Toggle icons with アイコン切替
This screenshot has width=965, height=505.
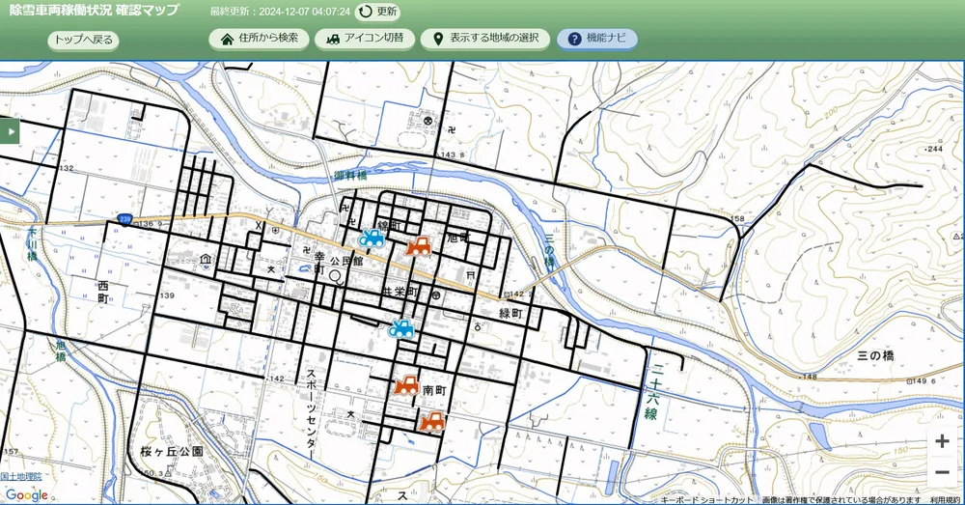click(x=365, y=39)
